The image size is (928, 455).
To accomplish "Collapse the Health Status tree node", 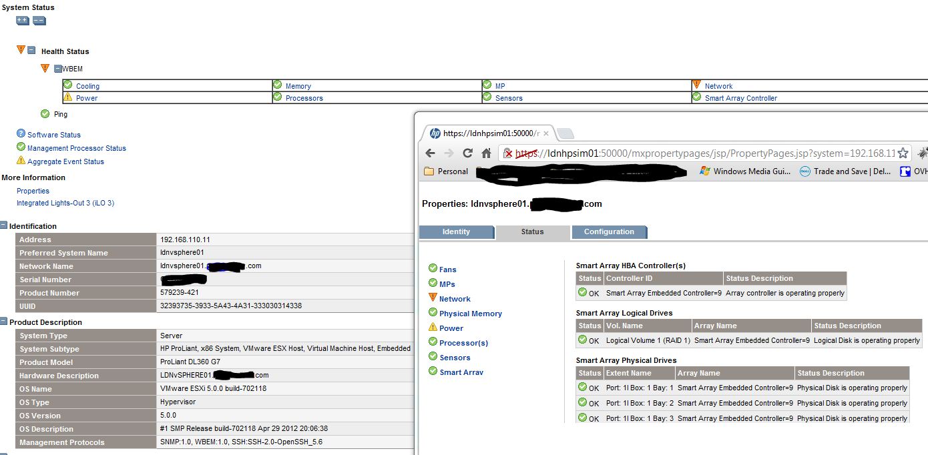I will pos(31,51).
